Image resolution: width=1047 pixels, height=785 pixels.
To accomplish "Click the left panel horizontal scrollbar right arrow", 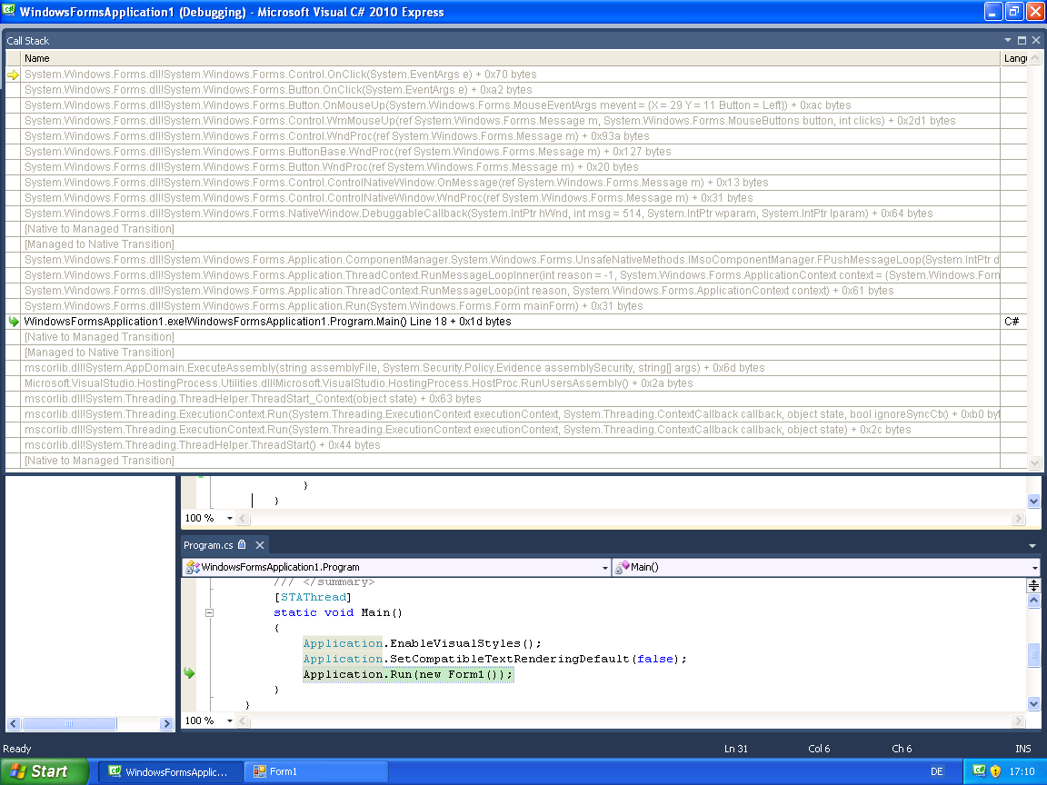I will tap(167, 723).
